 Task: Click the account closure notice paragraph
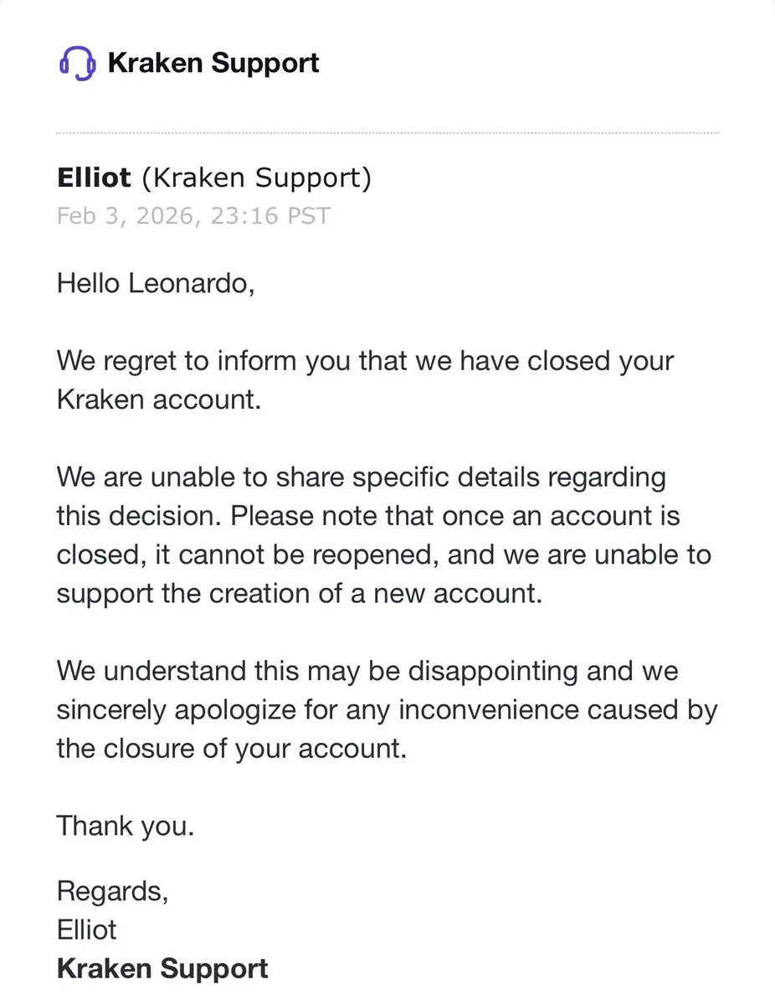(365, 380)
